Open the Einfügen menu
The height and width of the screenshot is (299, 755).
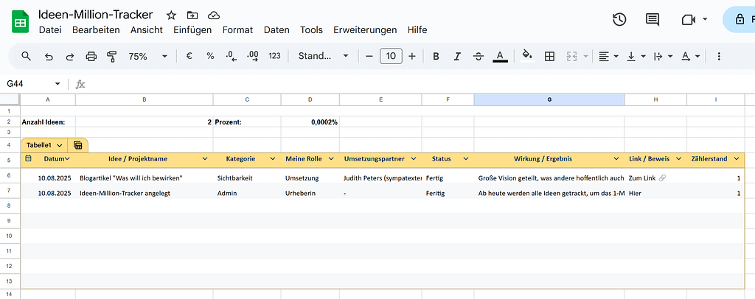coord(192,29)
